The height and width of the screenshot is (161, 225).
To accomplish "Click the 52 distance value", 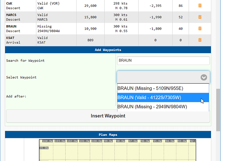I will (181, 17).
